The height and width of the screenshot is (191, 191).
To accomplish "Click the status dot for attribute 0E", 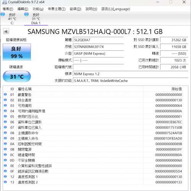I will coord(5,166).
